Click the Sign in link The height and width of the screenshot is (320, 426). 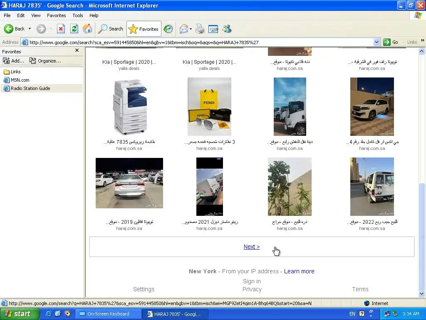(252, 281)
